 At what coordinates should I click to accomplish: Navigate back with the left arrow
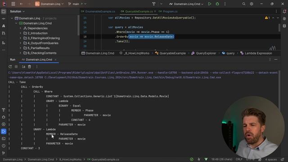21,4
